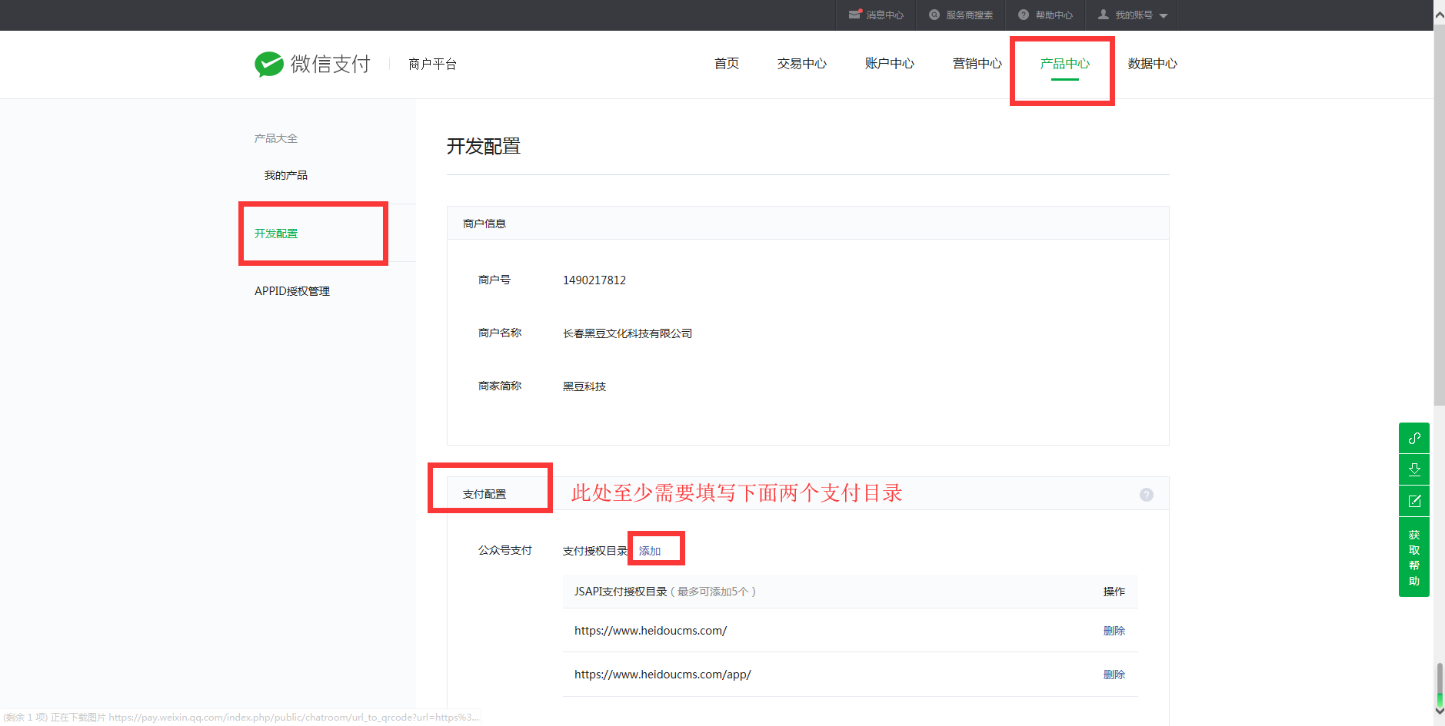Open 账户中心 navigation tab
The image size is (1445, 726).
pos(890,64)
